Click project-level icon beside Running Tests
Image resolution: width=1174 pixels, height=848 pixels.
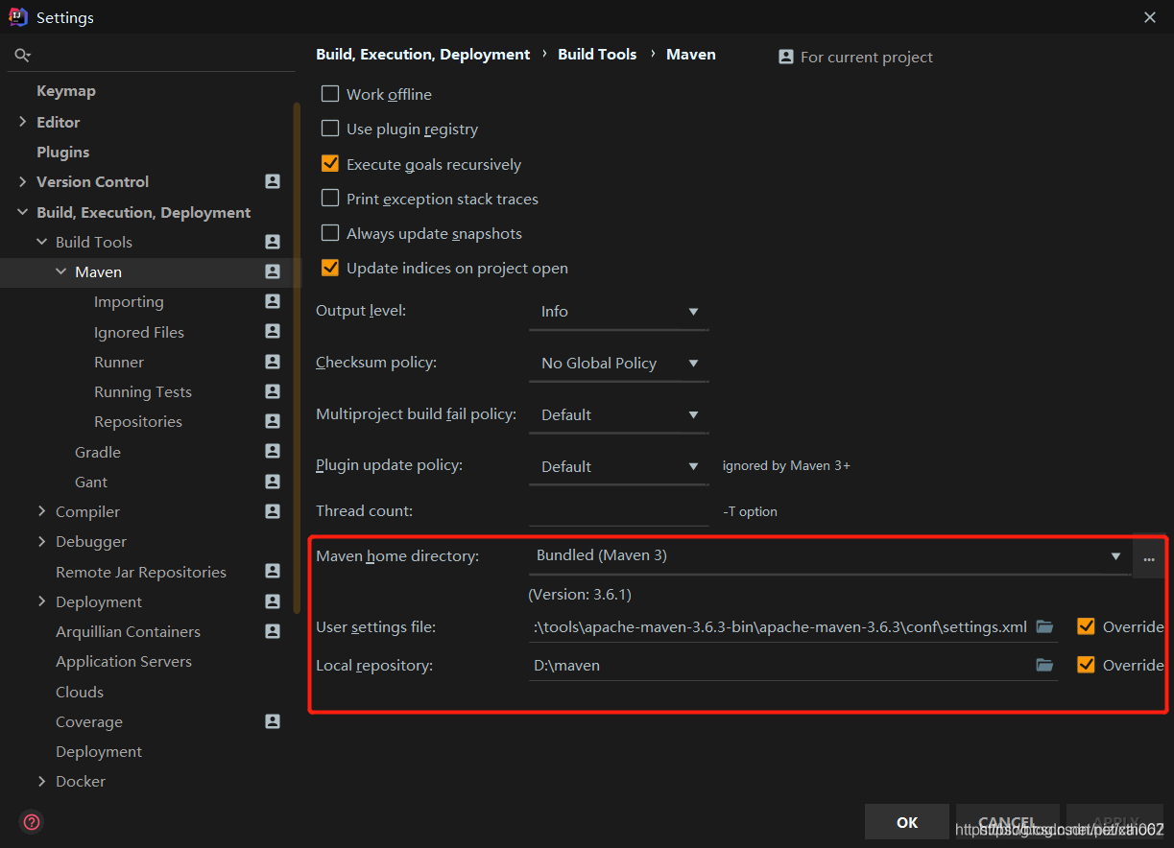[x=273, y=391]
